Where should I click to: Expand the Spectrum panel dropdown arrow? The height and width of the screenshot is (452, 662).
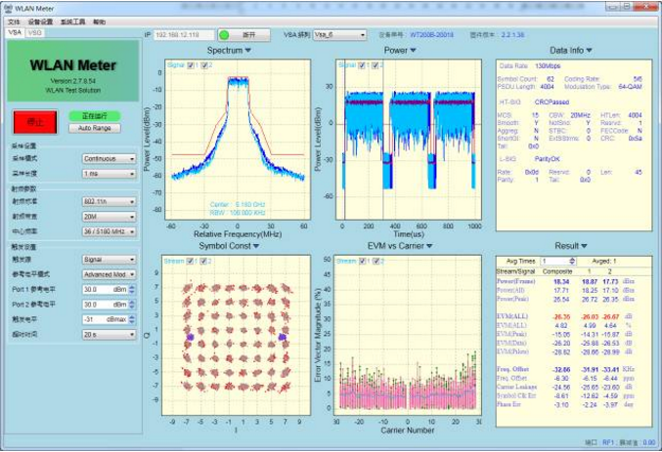tap(247, 50)
